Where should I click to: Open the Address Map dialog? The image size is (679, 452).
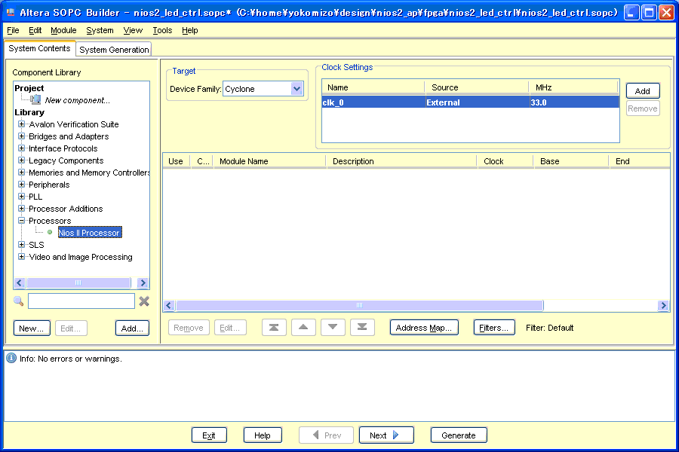pos(424,328)
